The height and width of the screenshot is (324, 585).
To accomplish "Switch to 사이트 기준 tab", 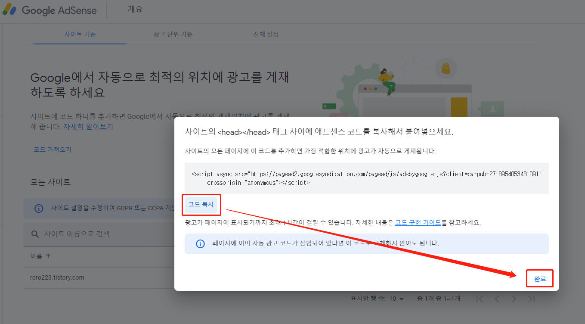I will tap(80, 34).
